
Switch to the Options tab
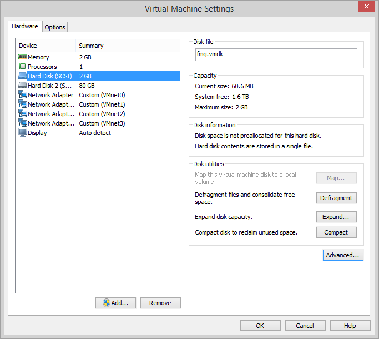click(55, 27)
